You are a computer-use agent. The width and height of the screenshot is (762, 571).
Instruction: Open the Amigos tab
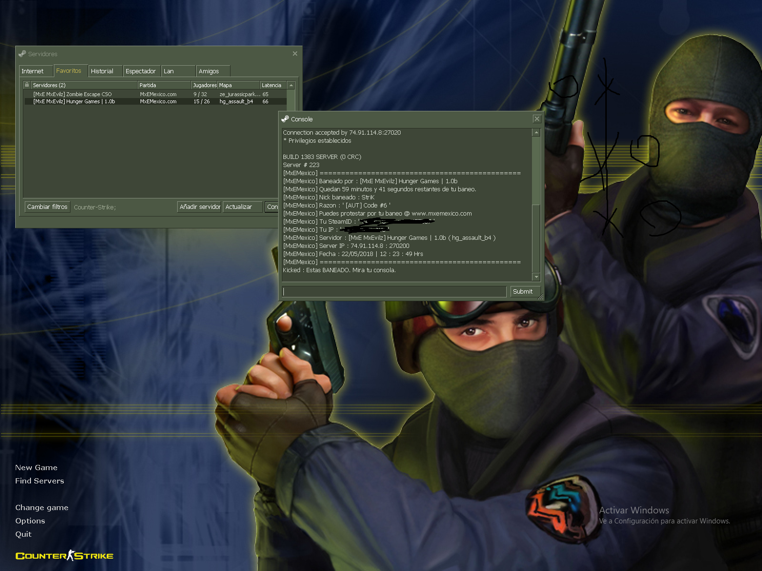(213, 71)
